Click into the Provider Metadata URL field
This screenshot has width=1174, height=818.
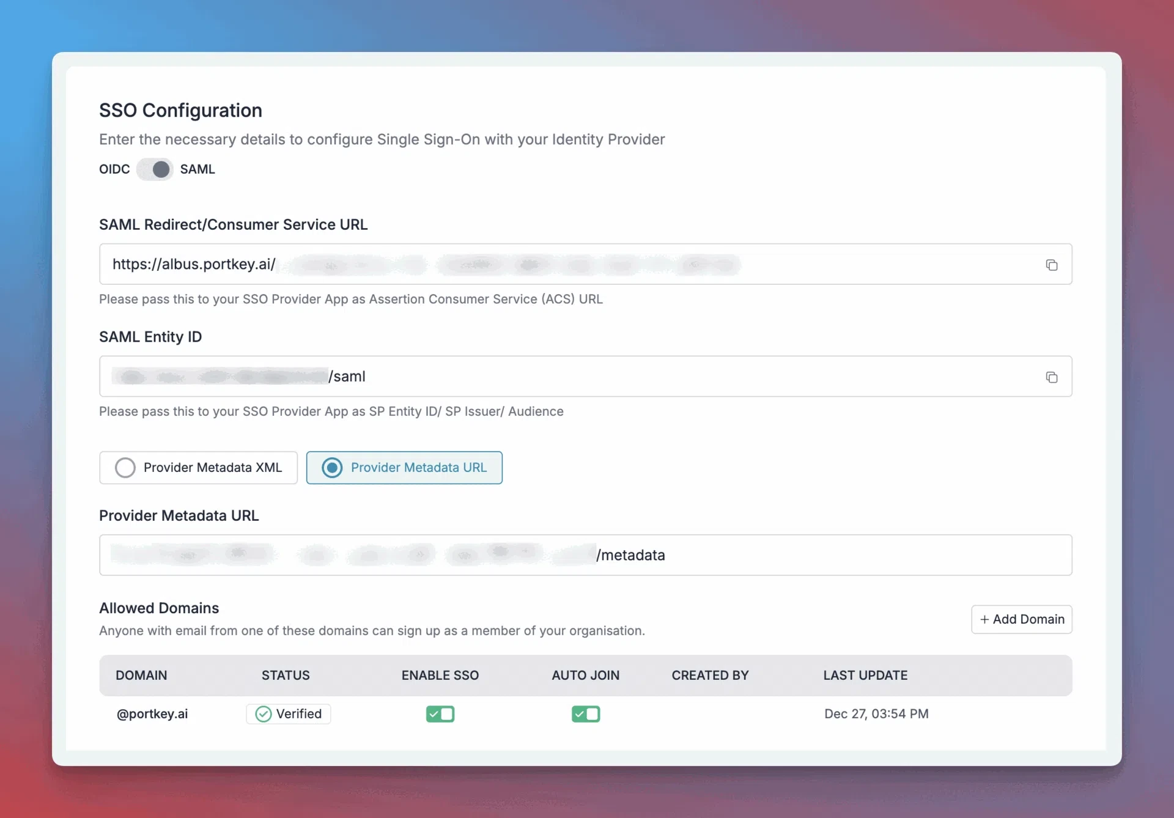[x=856, y=555]
